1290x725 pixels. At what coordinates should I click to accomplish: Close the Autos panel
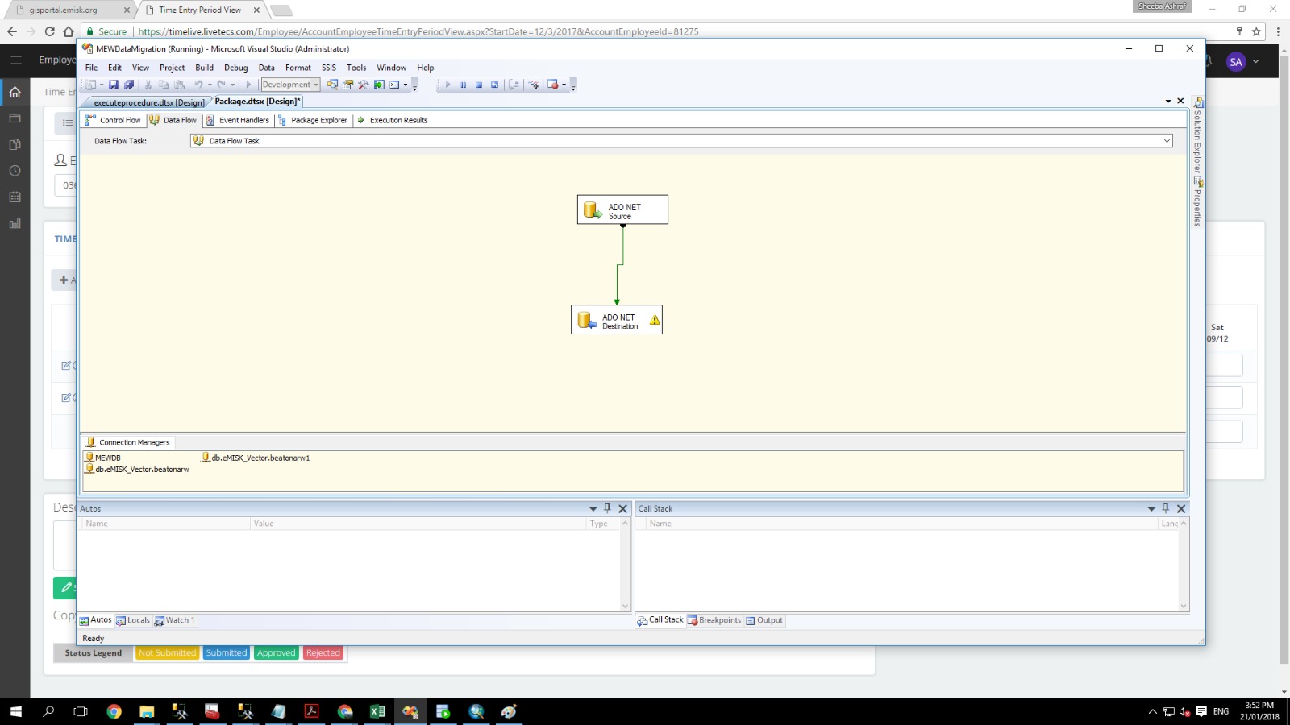[622, 508]
